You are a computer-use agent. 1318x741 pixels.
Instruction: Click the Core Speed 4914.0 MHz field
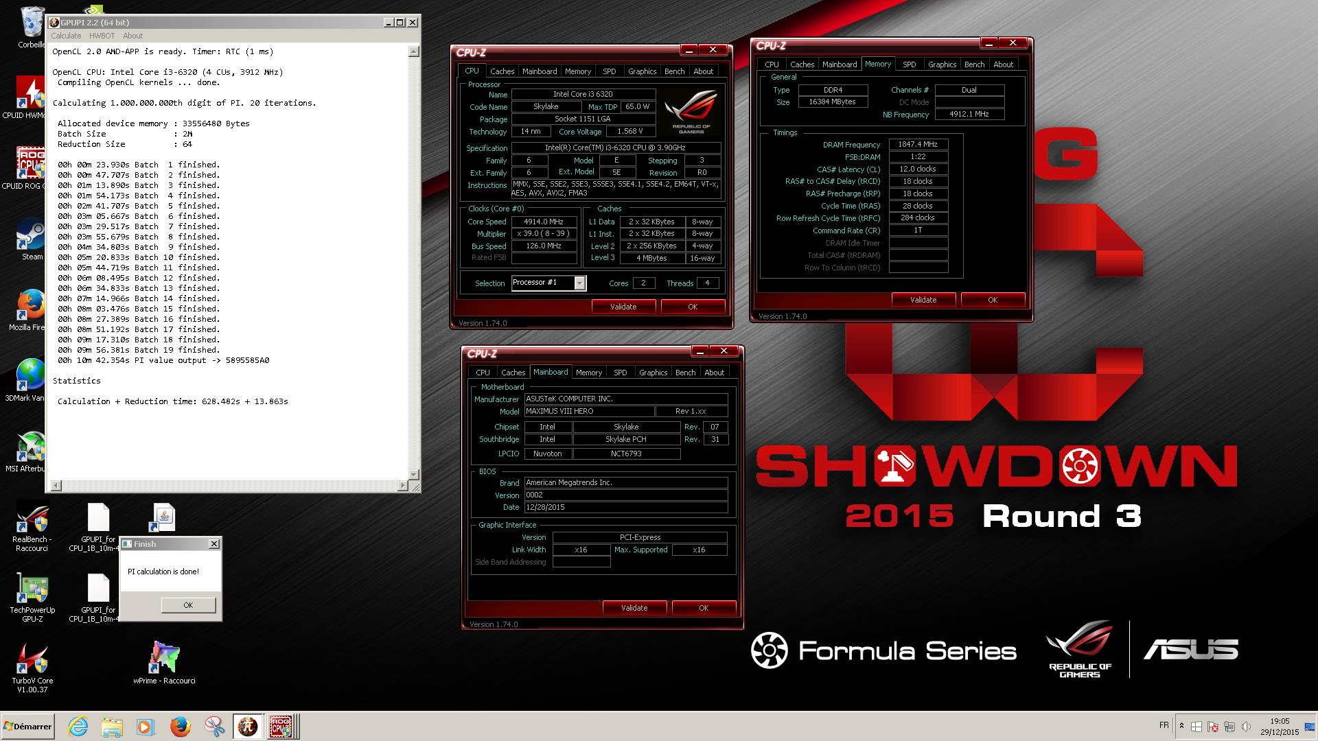click(x=544, y=222)
